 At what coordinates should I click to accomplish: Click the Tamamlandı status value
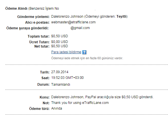coord(61,85)
